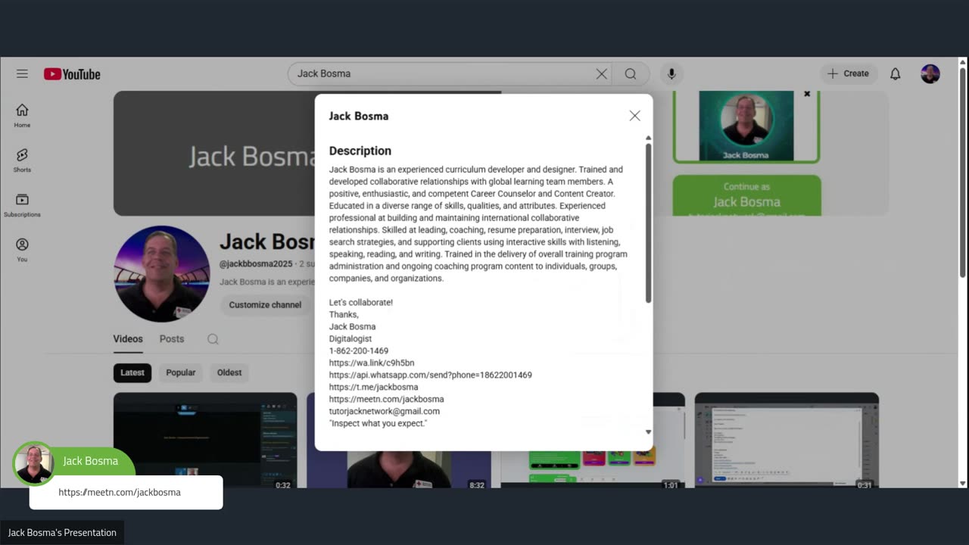Open meetn.com/jackbosma link in the description
The width and height of the screenshot is (969, 545).
click(386, 399)
